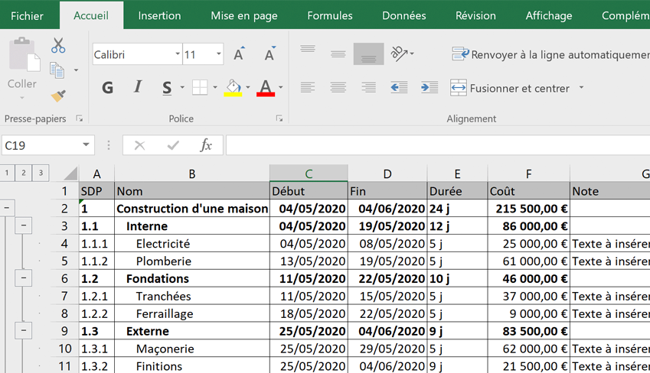Collapse outline group at row 2
650x373 pixels.
[x=7, y=208]
